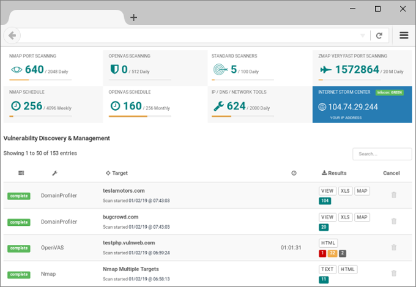
Task: Select the blank browser tab
Action: (x=66, y=18)
